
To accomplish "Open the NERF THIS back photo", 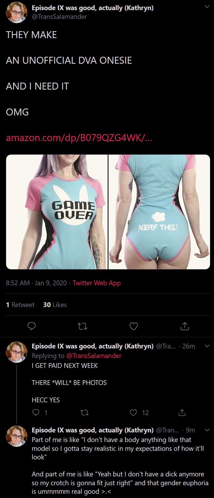I will (159, 212).
